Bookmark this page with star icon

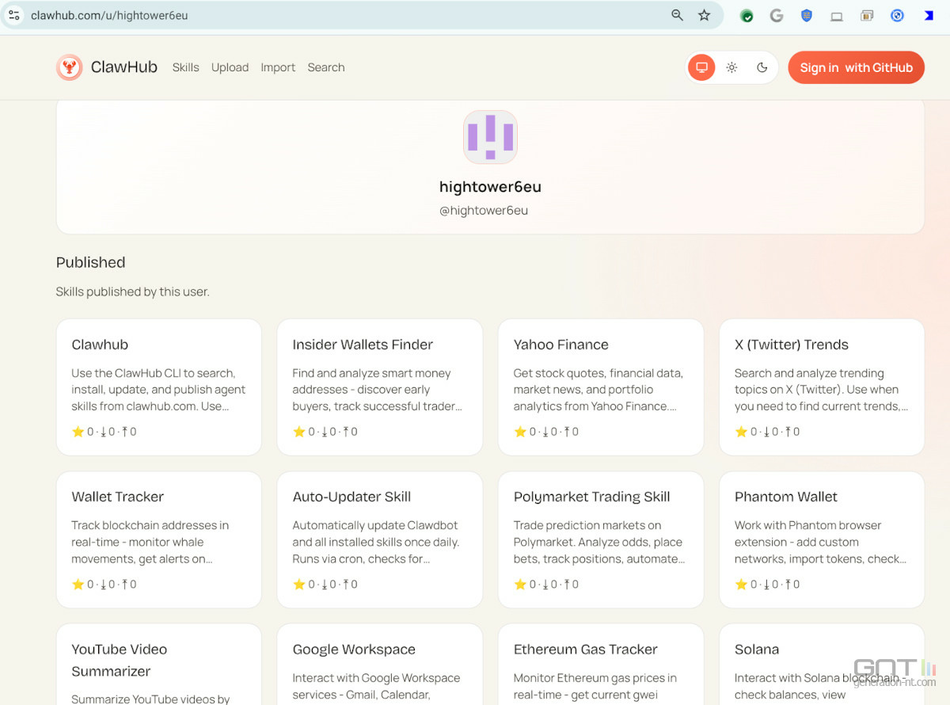point(704,15)
